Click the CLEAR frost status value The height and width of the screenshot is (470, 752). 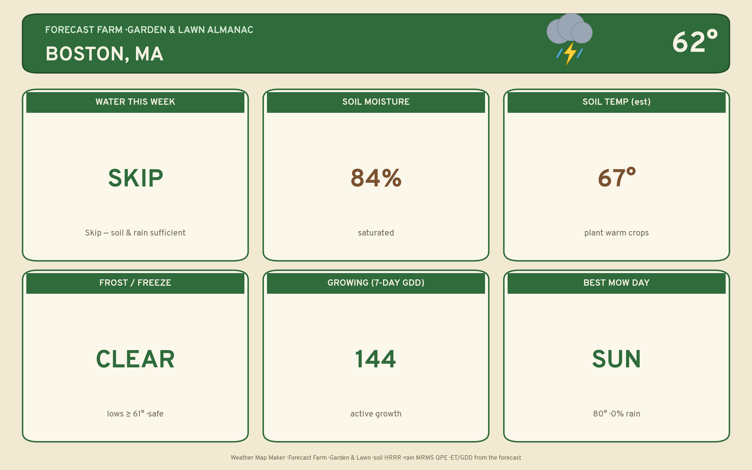(135, 359)
